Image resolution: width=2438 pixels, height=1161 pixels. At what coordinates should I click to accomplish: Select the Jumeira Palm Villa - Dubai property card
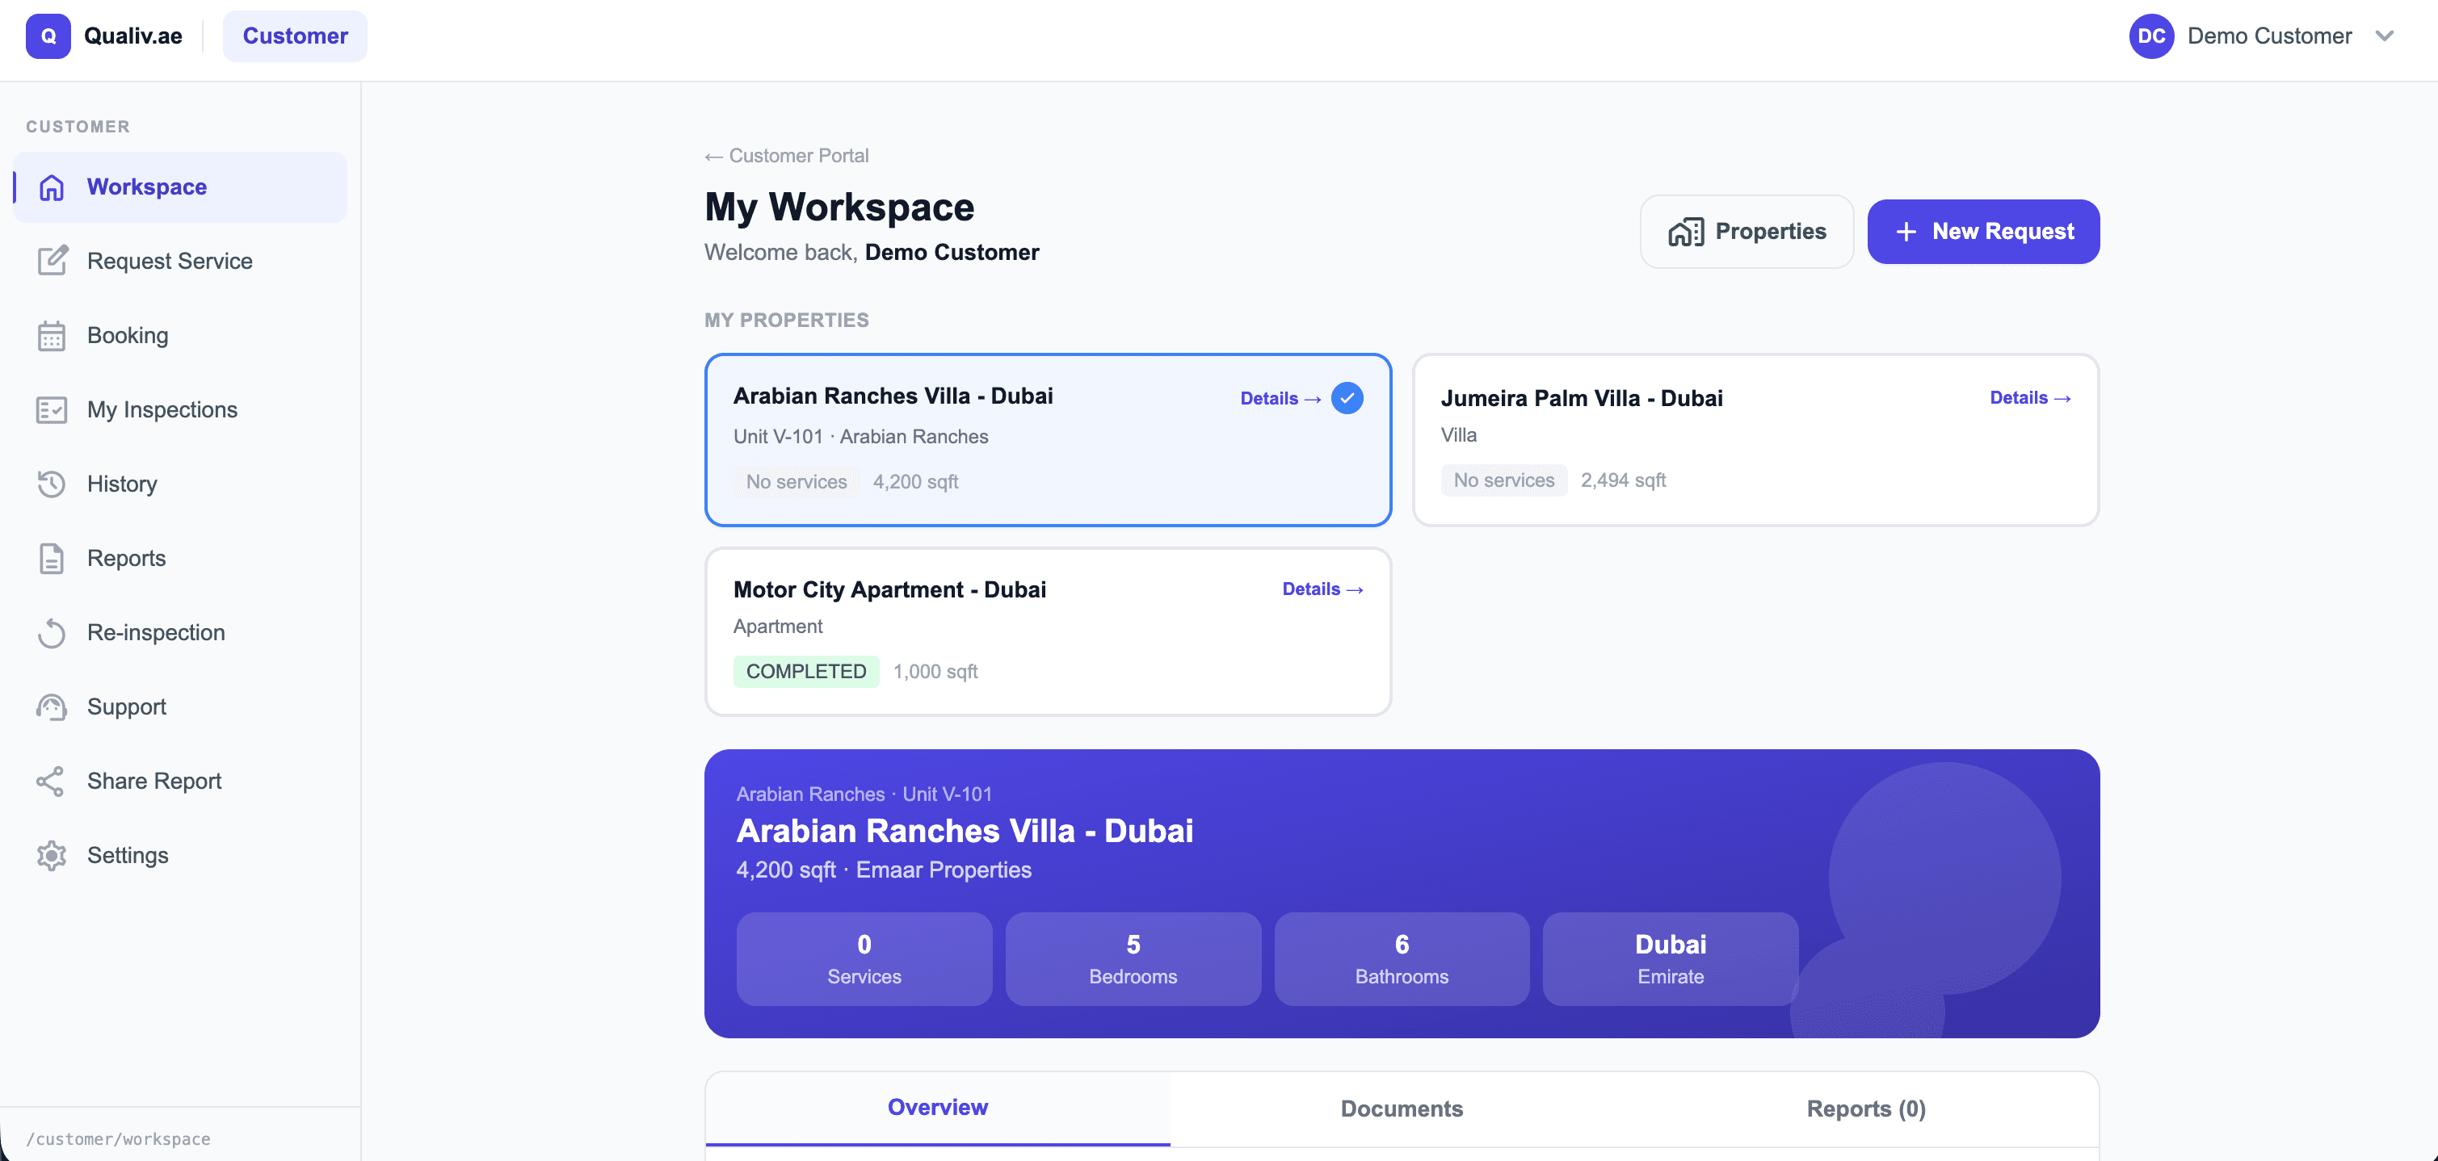point(1755,440)
